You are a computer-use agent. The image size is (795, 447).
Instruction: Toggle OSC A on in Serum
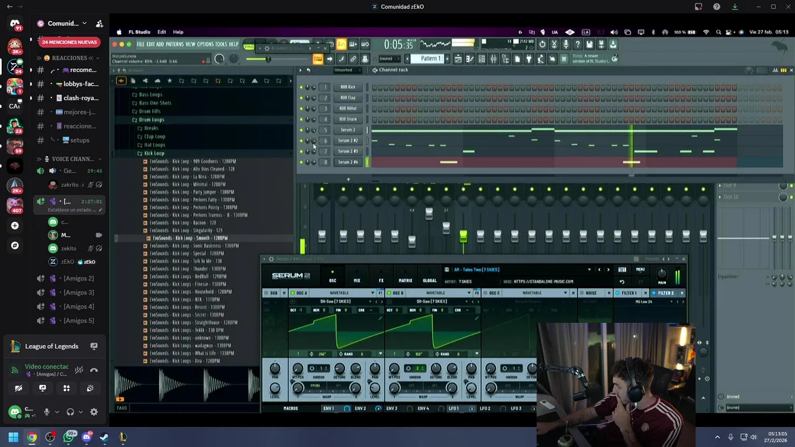click(292, 293)
